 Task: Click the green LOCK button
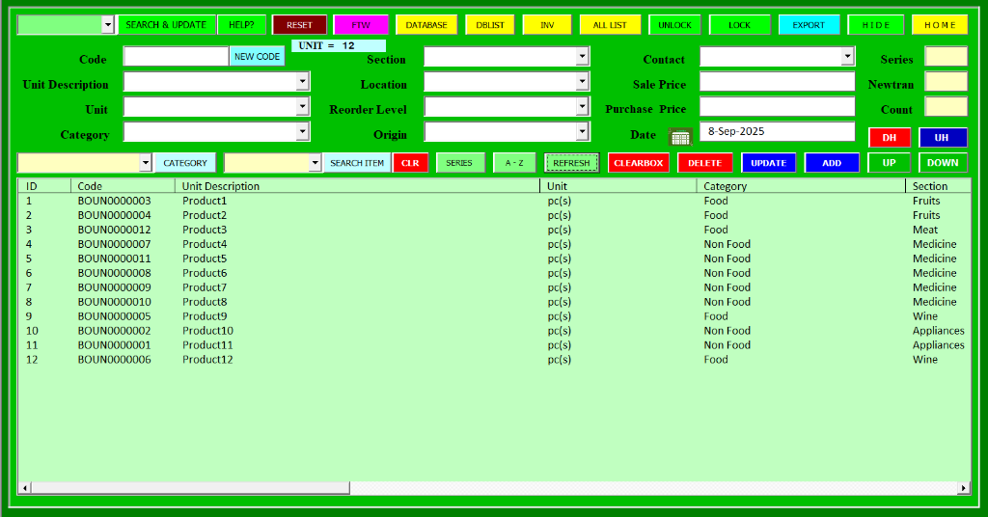(740, 25)
